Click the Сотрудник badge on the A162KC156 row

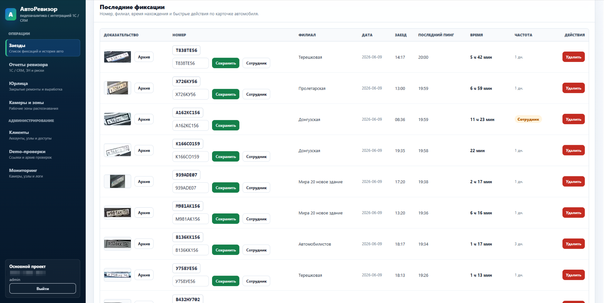pyautogui.click(x=528, y=119)
